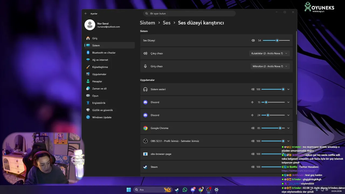Click the 'Uygulamalar' section heading
The width and height of the screenshot is (345, 194).
[x=147, y=80]
